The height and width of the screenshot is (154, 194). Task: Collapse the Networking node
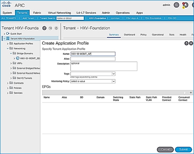click(x=8, y=48)
